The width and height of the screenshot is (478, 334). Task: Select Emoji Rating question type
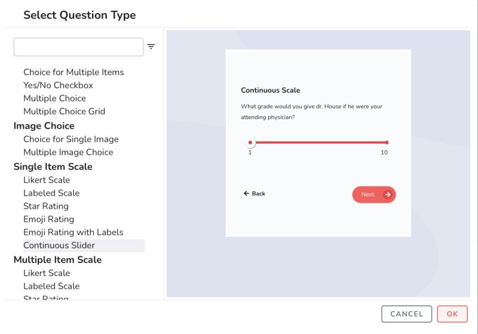[48, 219]
